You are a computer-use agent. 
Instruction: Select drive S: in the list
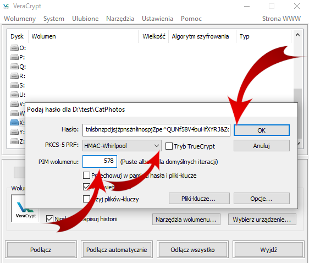click(18, 85)
